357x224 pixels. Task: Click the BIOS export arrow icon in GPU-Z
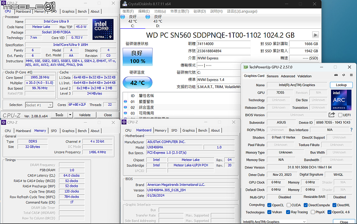(332, 115)
